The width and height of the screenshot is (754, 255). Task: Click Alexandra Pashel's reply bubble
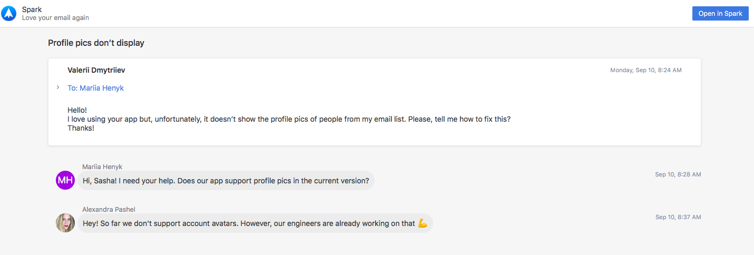pos(255,223)
